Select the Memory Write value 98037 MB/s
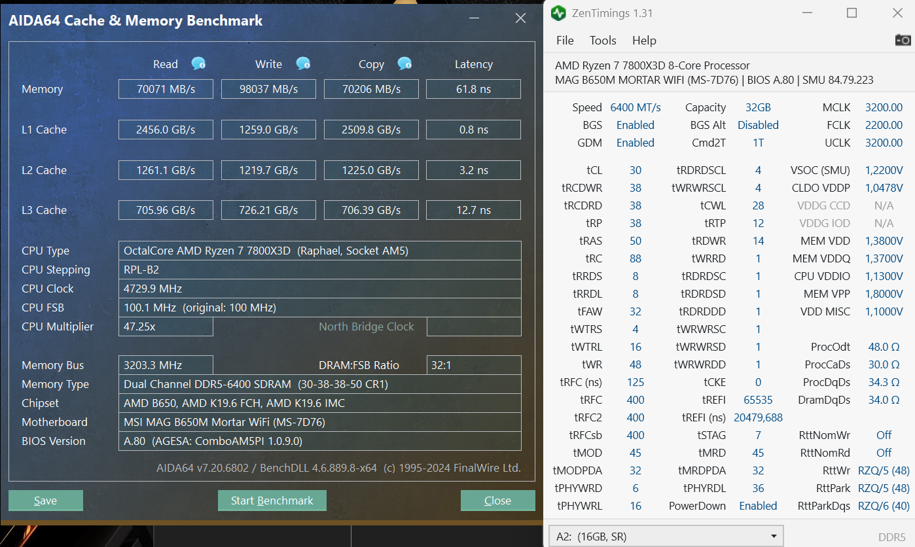This screenshot has height=547, width=915. pos(268,89)
